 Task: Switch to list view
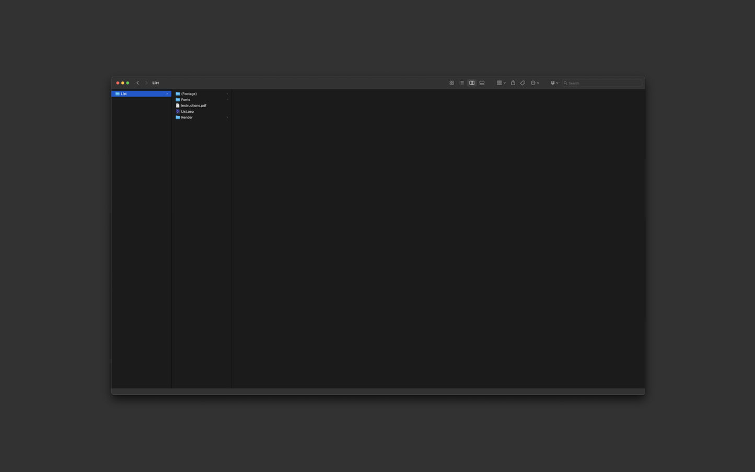pos(462,83)
